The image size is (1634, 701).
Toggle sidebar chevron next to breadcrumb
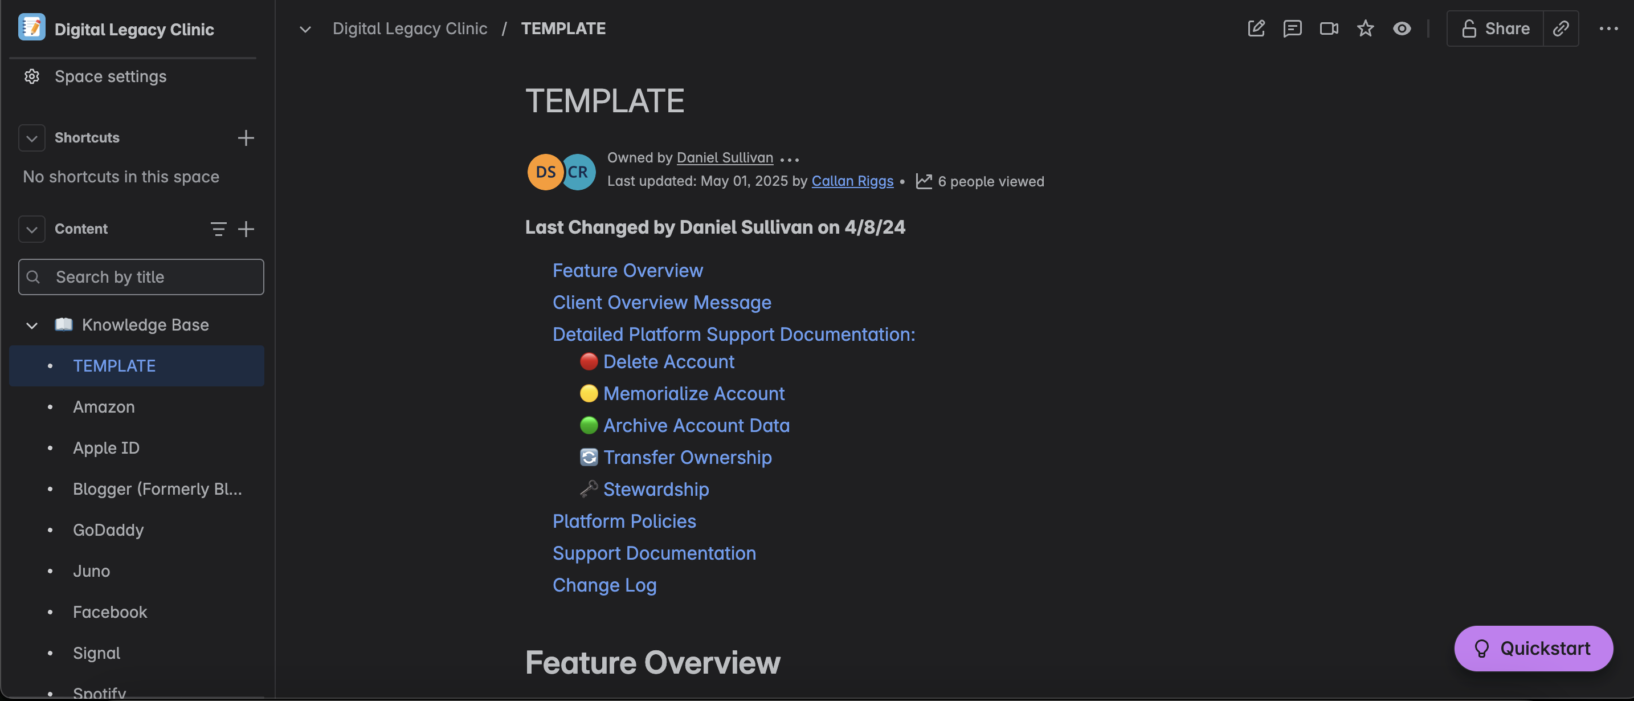[x=305, y=28]
